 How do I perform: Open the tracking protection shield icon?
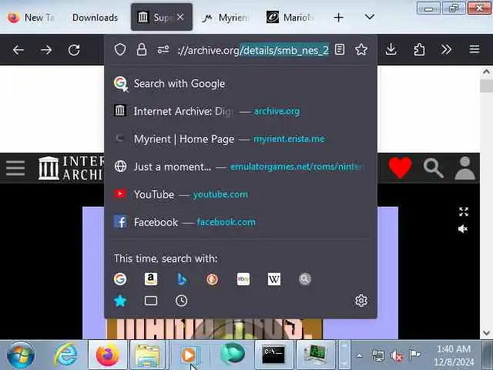point(120,49)
